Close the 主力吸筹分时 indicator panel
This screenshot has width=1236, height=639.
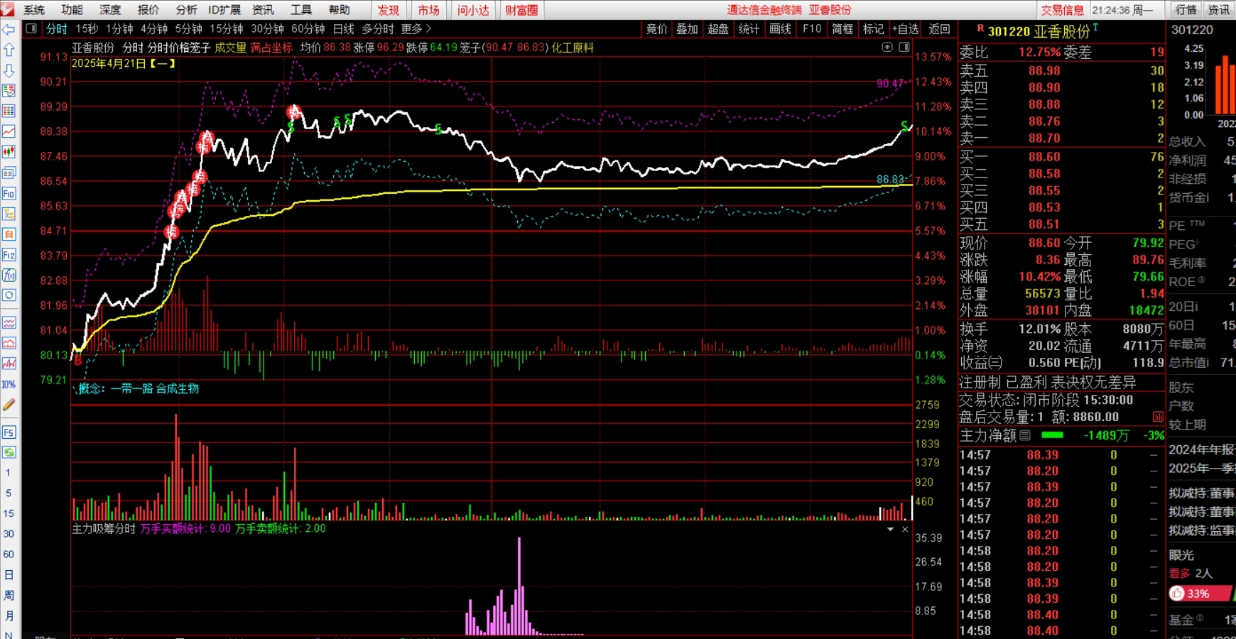pyautogui.click(x=905, y=530)
